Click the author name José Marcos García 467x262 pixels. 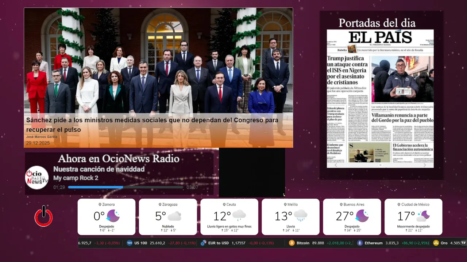tap(42, 137)
